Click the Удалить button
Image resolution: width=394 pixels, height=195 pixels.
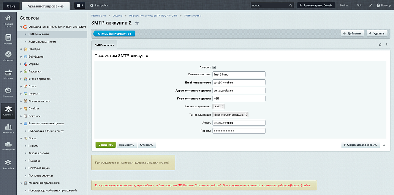coord(377,33)
